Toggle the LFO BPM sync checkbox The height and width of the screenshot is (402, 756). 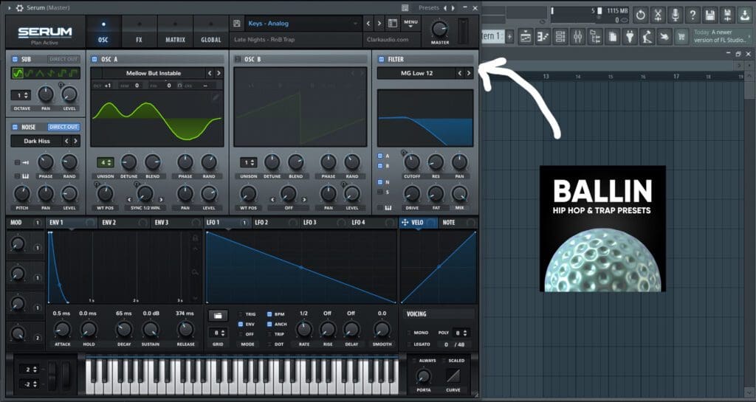[269, 314]
